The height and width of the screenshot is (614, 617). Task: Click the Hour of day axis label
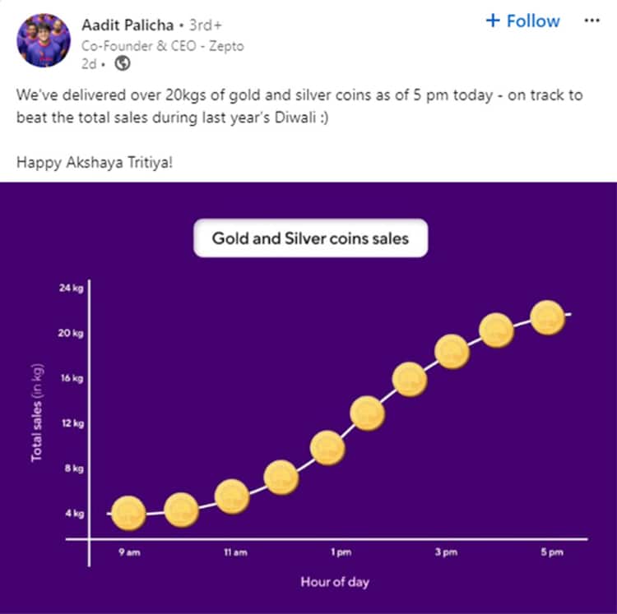tap(334, 583)
